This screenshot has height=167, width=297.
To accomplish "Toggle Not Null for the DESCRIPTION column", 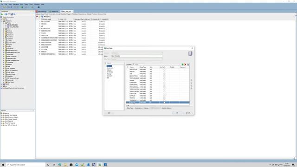I will pyautogui.click(x=164, y=76).
